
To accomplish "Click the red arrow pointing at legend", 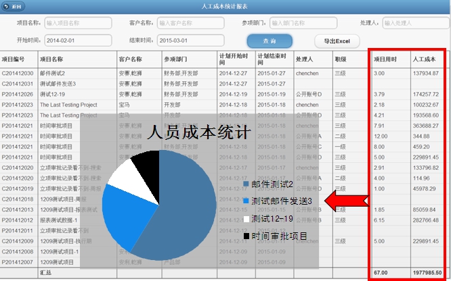I will click(x=347, y=199).
